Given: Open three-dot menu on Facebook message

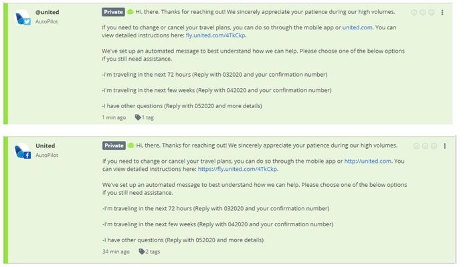Looking at the screenshot, I should 445,146.
